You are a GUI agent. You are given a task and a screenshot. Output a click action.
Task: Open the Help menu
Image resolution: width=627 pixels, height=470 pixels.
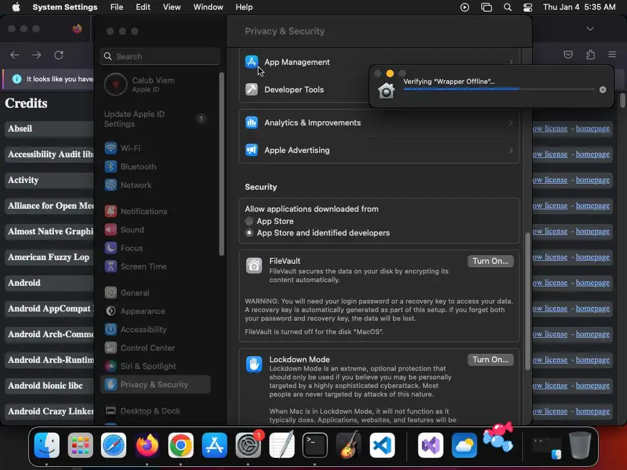pos(244,7)
